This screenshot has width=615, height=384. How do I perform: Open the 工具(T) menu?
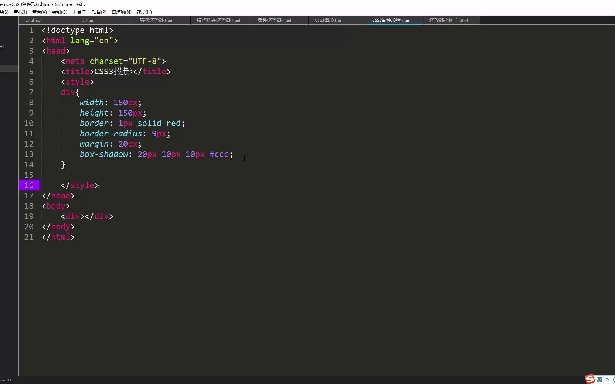(79, 12)
